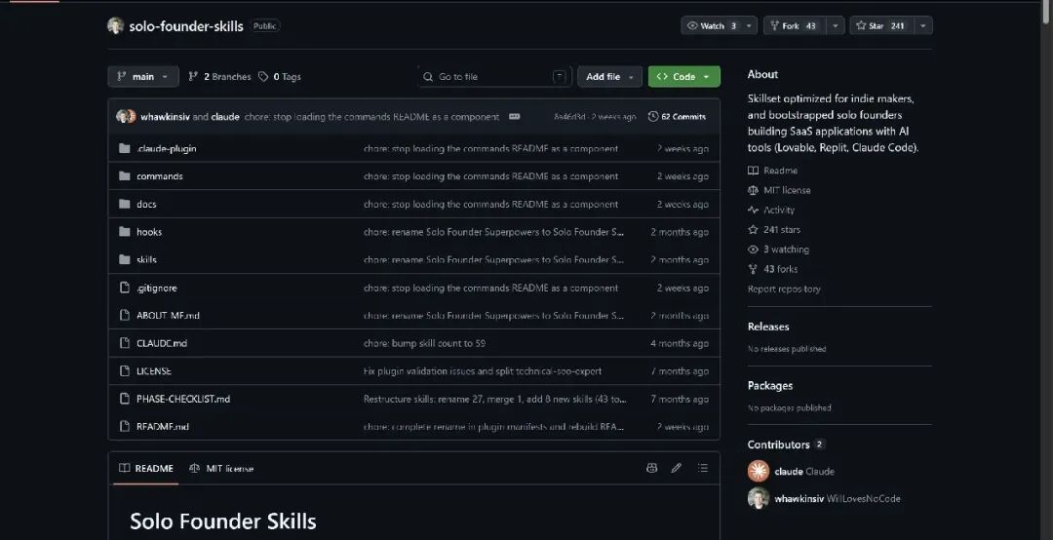View the 2 Branches link
This screenshot has width=1053, height=540.
point(219,77)
